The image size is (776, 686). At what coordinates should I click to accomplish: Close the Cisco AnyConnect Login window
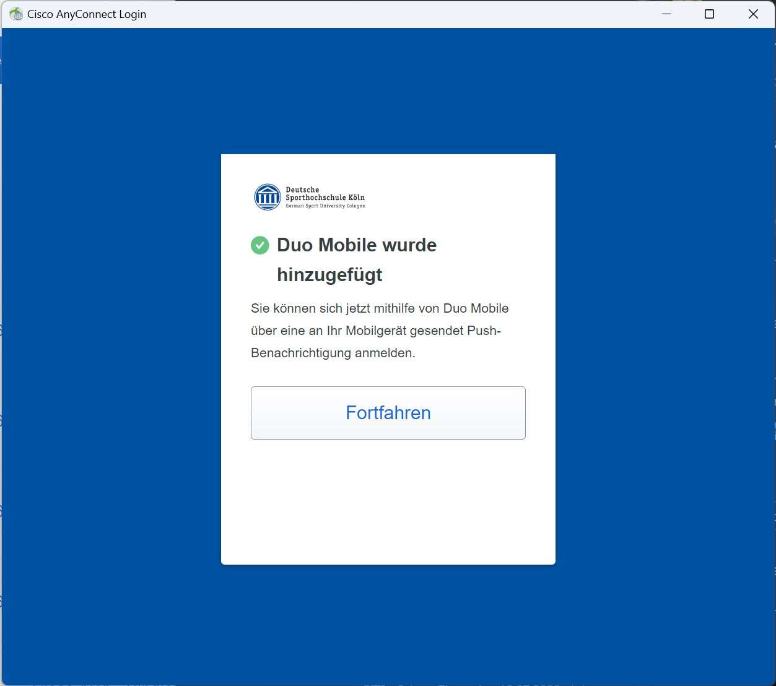[x=753, y=14]
